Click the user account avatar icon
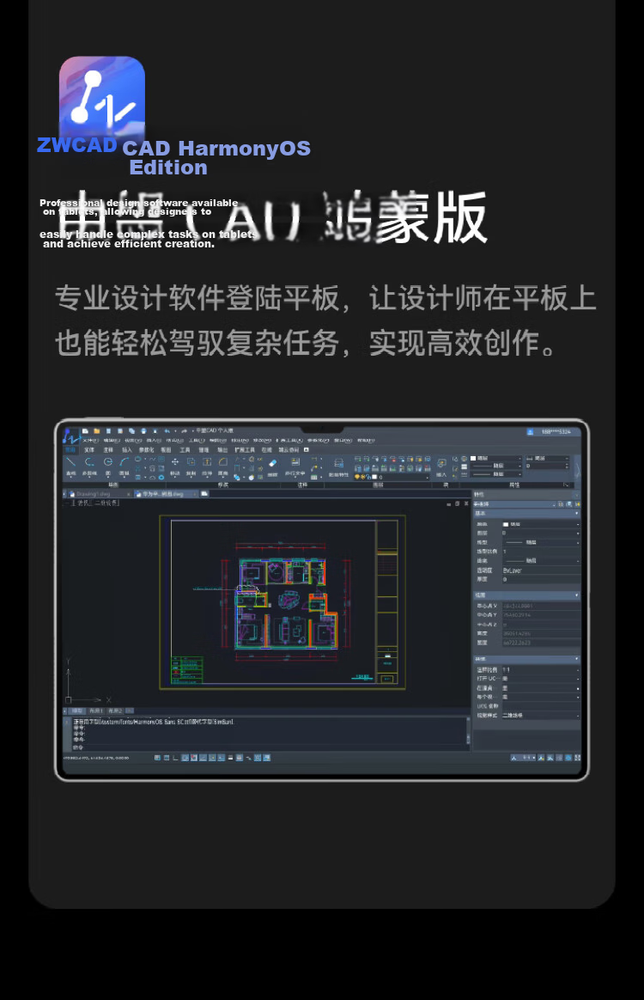 point(530,432)
